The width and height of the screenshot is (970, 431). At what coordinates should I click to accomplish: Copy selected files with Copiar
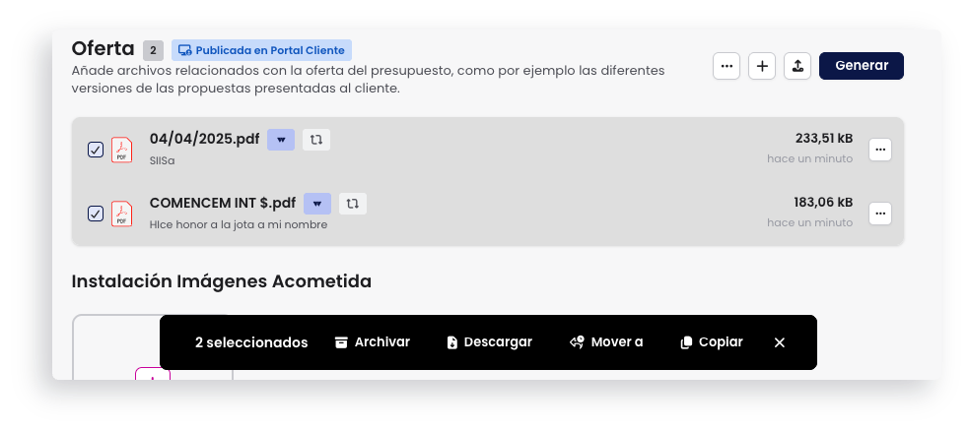point(712,342)
